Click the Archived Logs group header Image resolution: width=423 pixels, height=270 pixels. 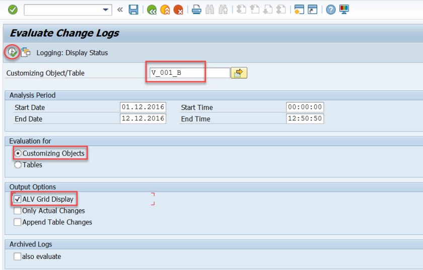[31, 244]
